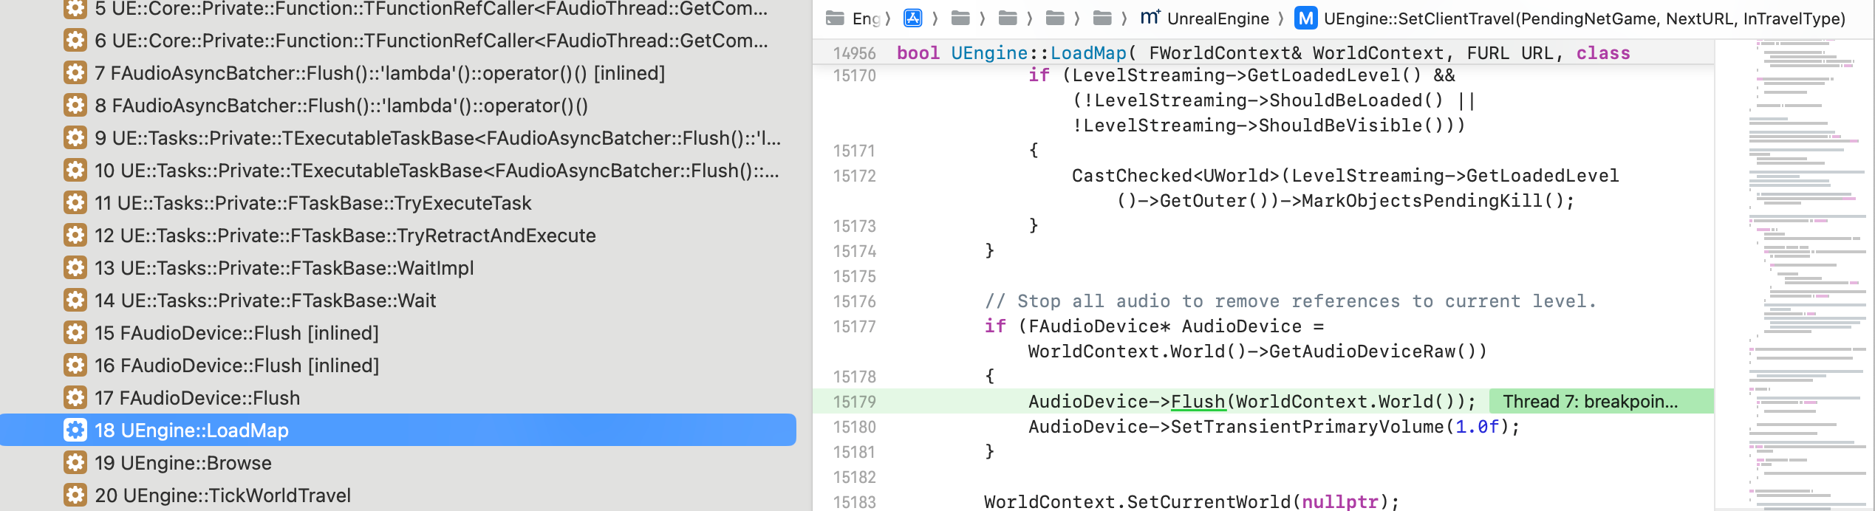Click the blue M method icon in jump bar

pyautogui.click(x=1305, y=18)
